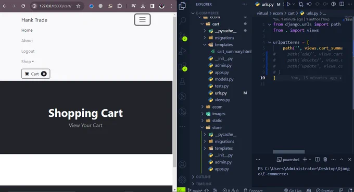Reload the 127.0.0.1 cart page
Screen dimensions: 354x192
coord(23,6)
